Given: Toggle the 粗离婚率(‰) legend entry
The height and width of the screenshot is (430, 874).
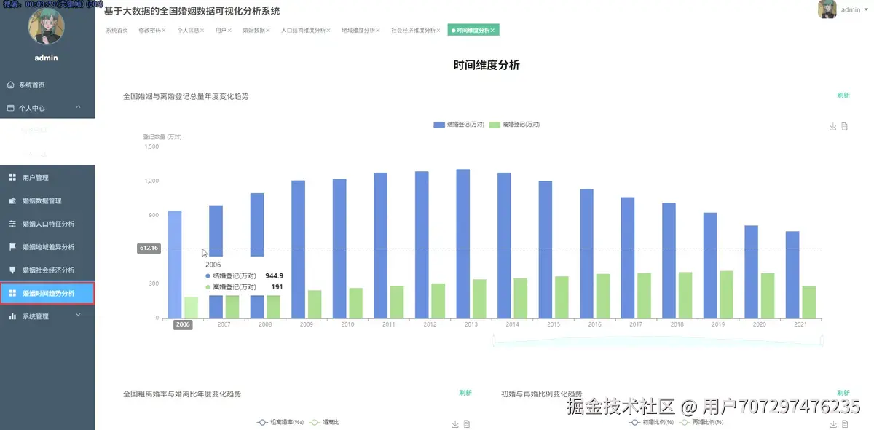Looking at the screenshot, I should pos(279,421).
